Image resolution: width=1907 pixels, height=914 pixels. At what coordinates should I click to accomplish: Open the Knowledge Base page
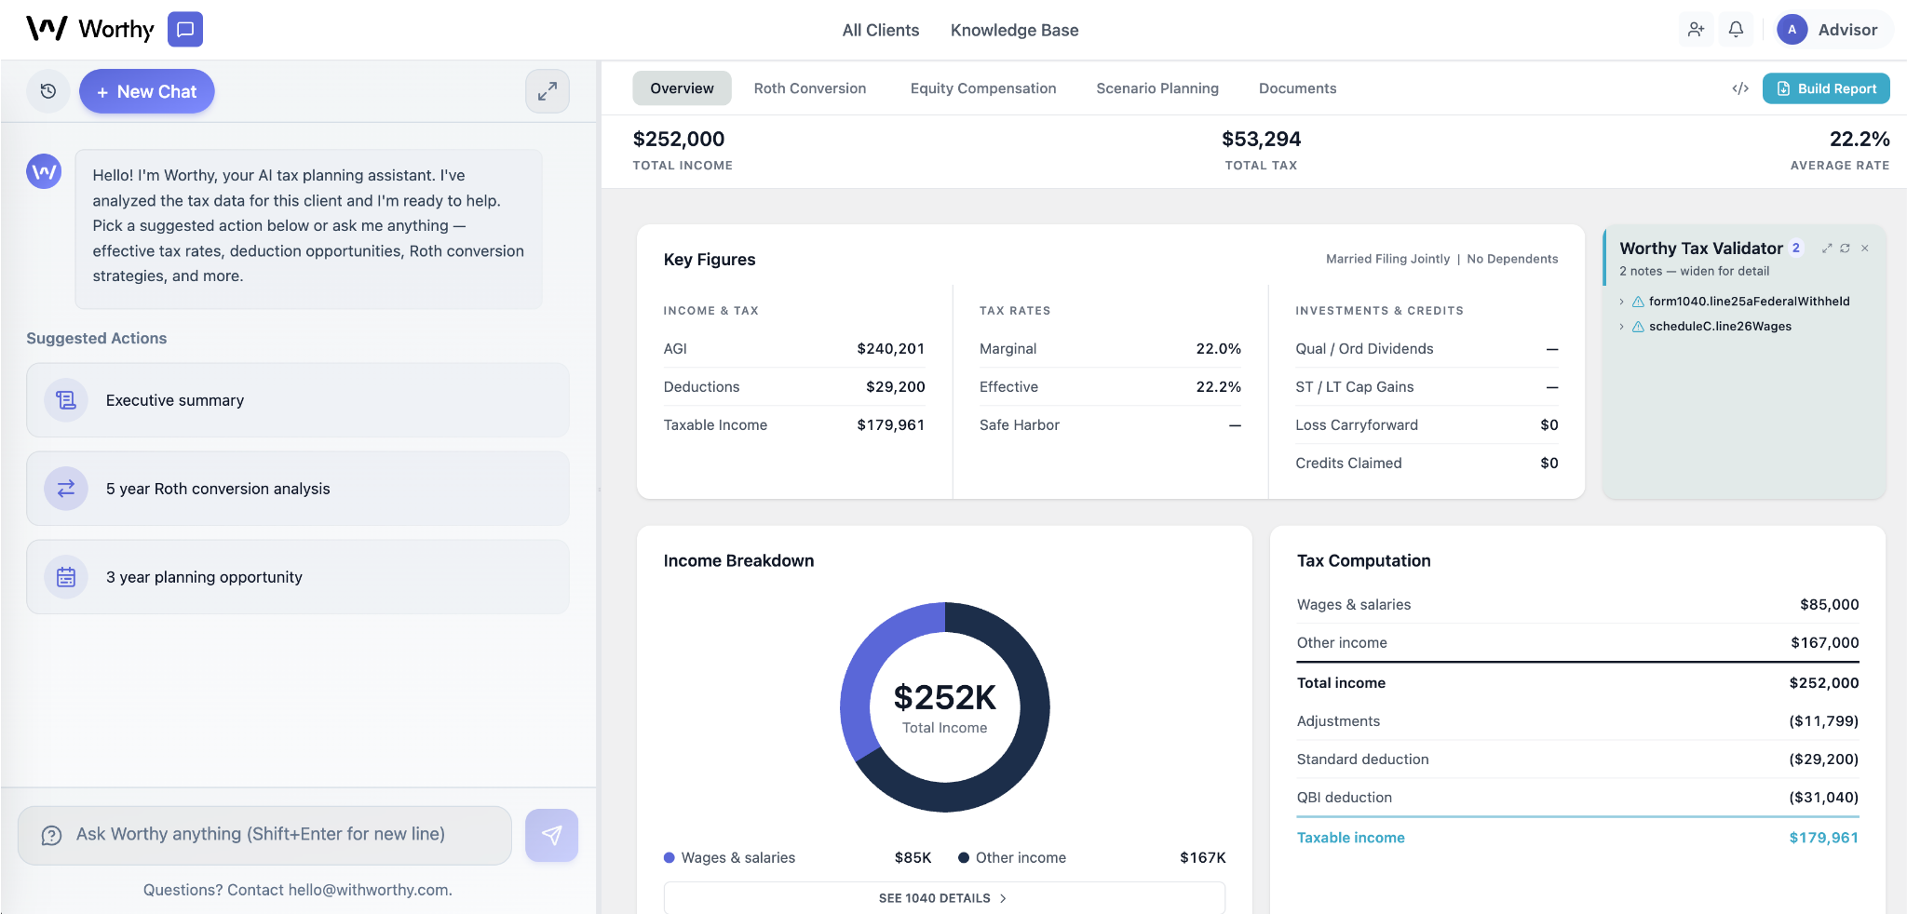(1014, 30)
